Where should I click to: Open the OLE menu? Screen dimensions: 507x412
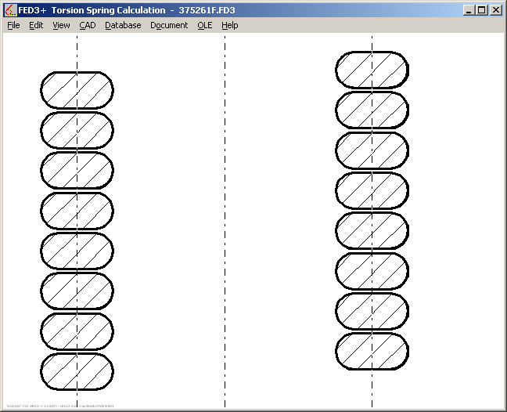tap(205, 25)
